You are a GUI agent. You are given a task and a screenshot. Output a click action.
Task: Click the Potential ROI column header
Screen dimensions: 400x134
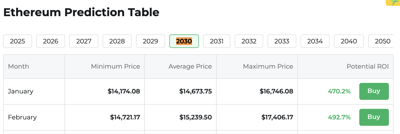[367, 66]
